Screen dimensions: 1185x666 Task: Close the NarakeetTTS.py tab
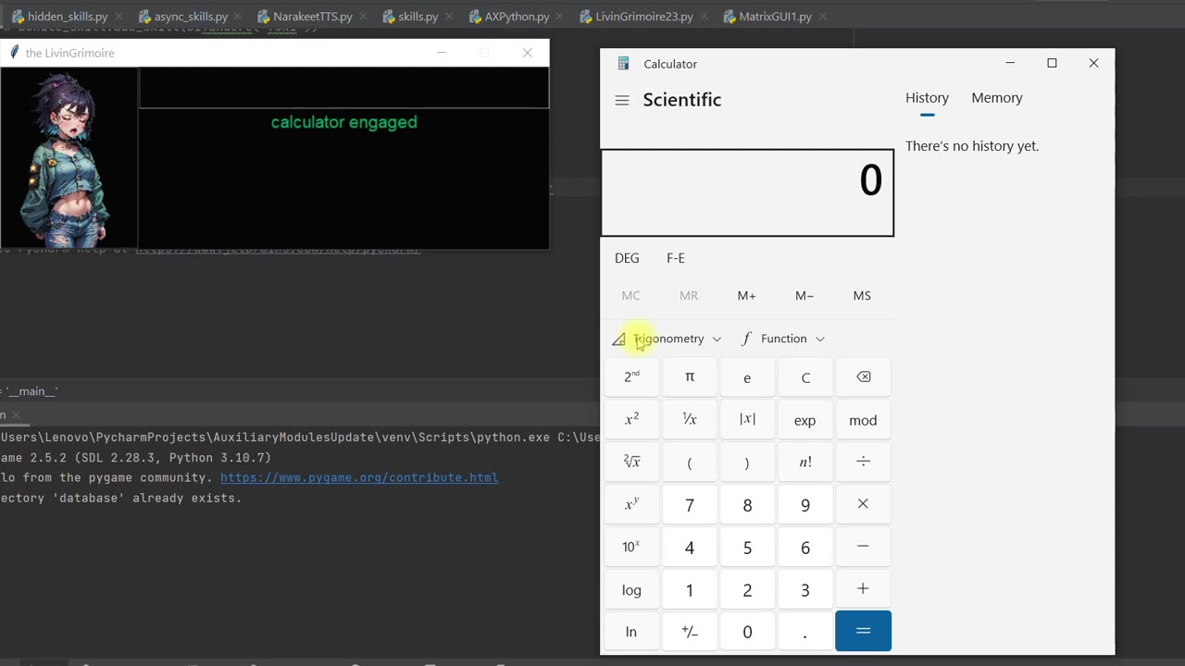click(363, 17)
